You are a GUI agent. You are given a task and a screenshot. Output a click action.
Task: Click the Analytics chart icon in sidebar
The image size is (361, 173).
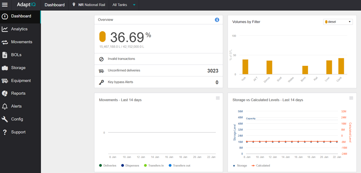5,29
